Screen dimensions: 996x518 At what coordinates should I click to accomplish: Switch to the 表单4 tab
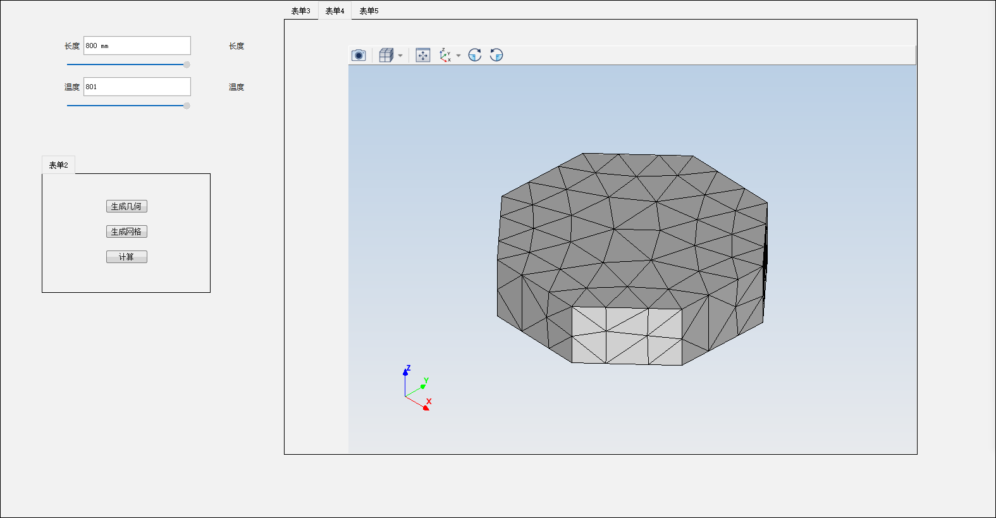tap(335, 11)
